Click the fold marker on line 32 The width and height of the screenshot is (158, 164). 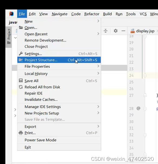(x=145, y=135)
